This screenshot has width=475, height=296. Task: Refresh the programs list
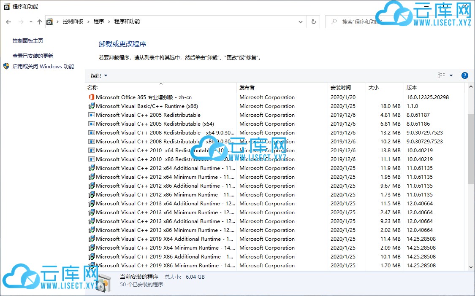(x=314, y=22)
